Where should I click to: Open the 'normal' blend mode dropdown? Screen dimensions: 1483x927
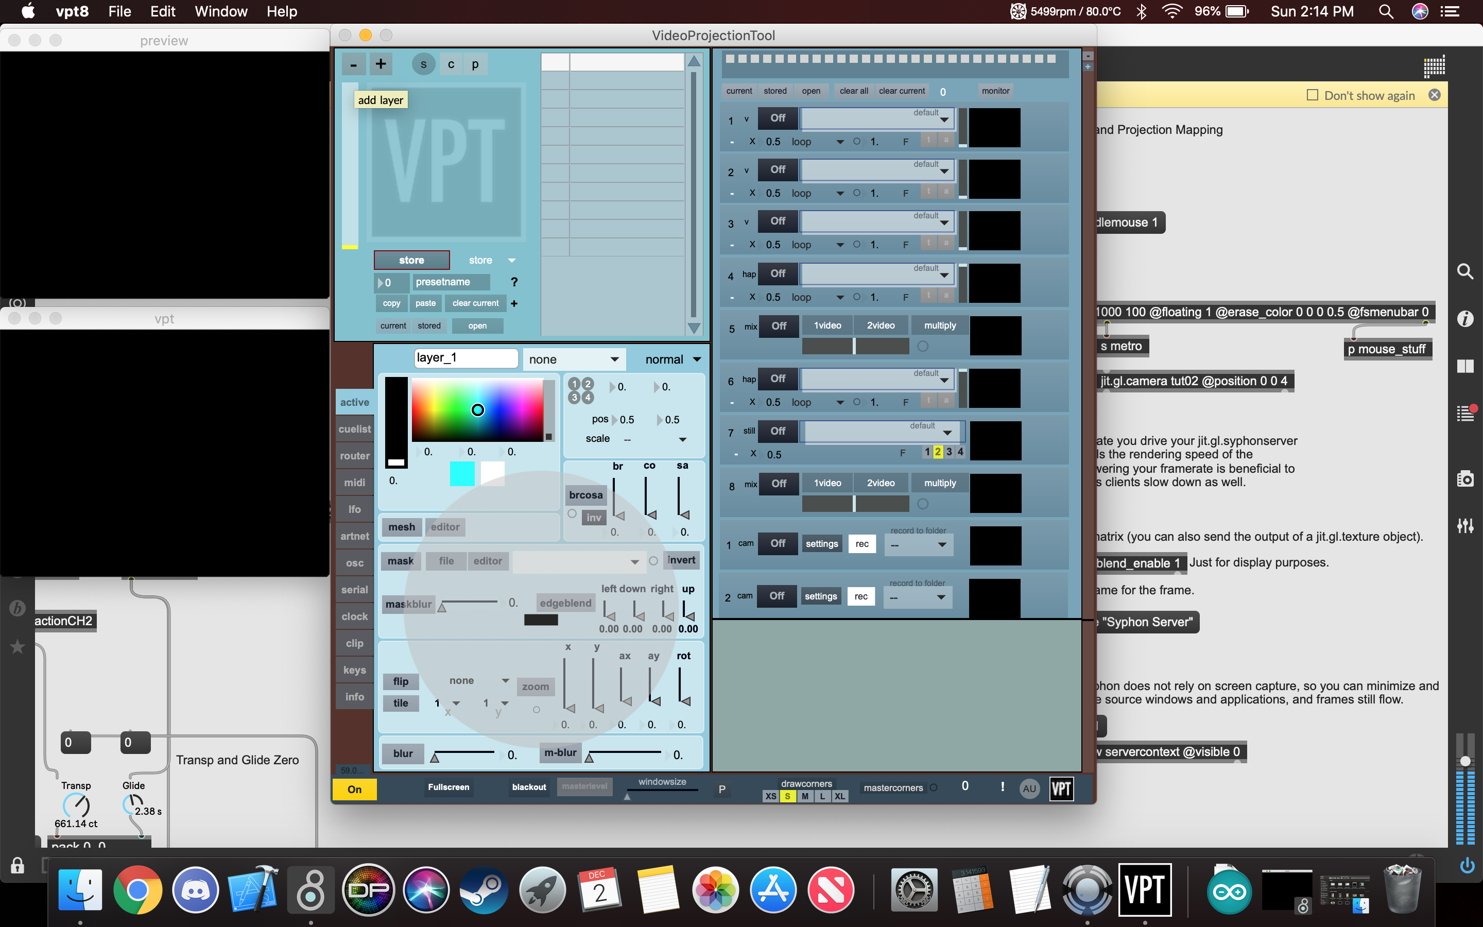(x=672, y=359)
